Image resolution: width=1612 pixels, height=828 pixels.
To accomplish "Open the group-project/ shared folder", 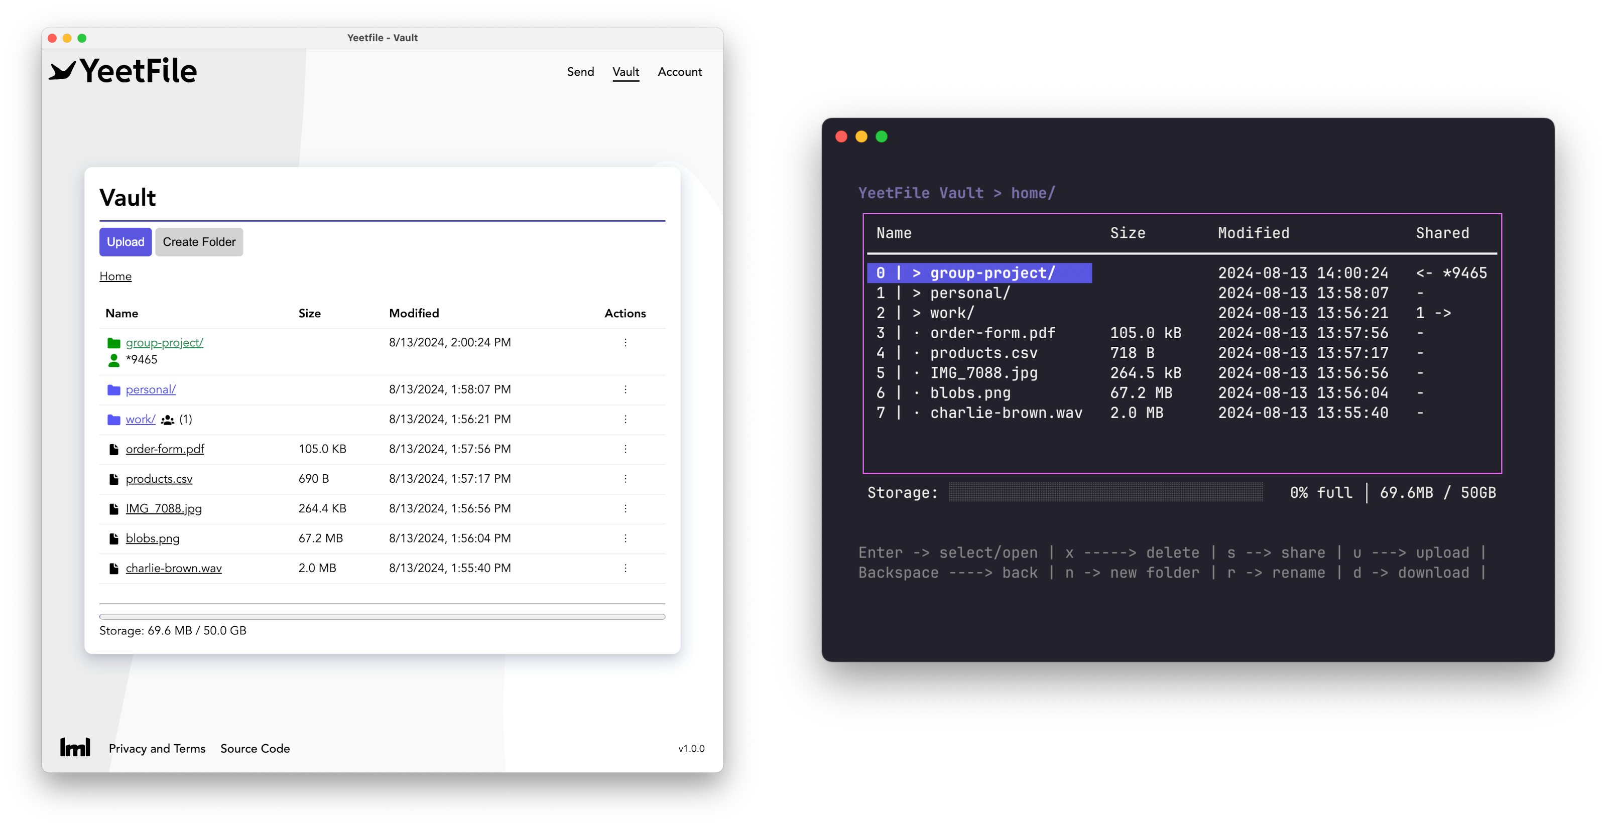I will tap(165, 342).
